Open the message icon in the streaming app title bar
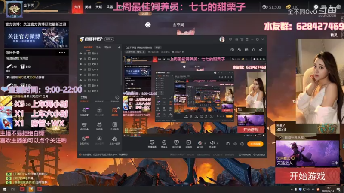The width and height of the screenshot is (344, 193). coord(230,39)
